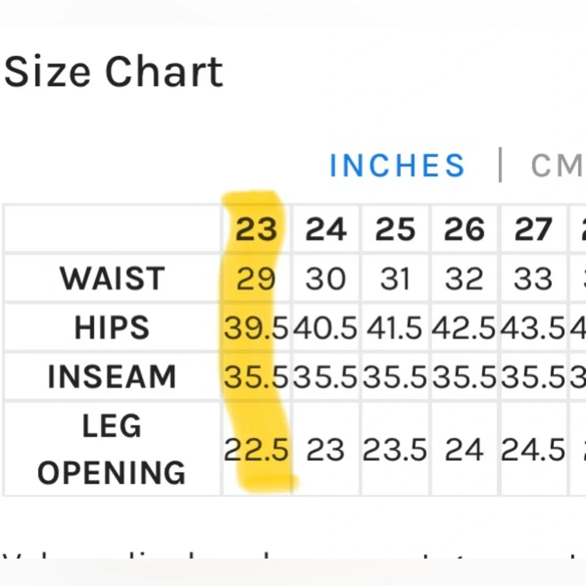
Task: Click leg opening value 24 for size 26
Action: click(464, 450)
